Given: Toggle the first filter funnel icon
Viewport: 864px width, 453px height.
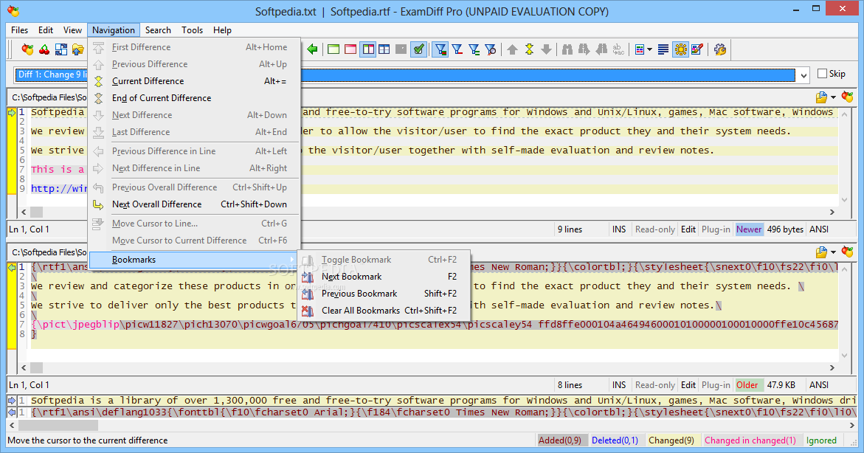Looking at the screenshot, I should pos(440,49).
